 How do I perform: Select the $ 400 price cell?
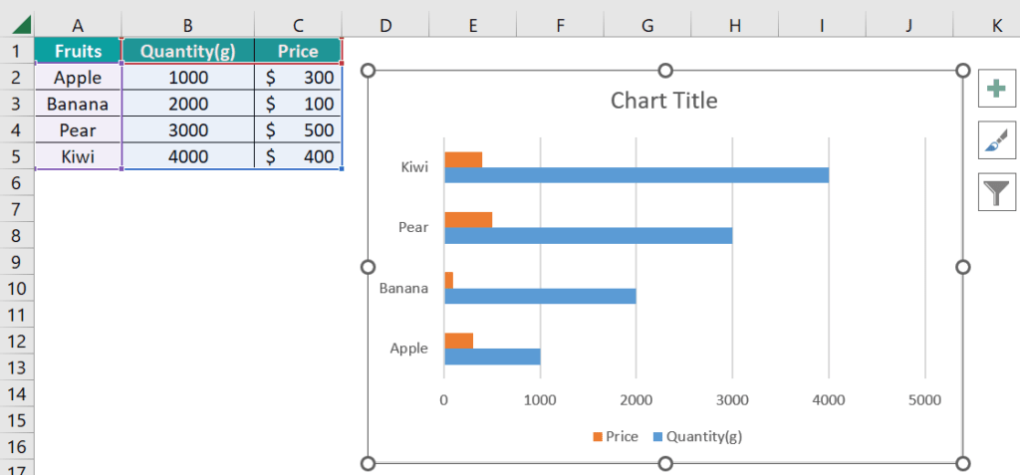pos(298,156)
